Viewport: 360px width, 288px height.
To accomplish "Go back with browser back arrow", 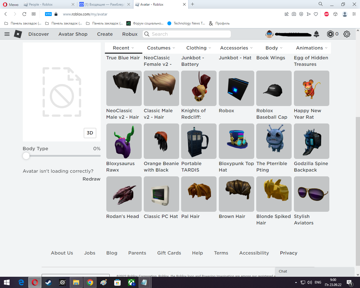I will pyautogui.click(x=6, y=14).
